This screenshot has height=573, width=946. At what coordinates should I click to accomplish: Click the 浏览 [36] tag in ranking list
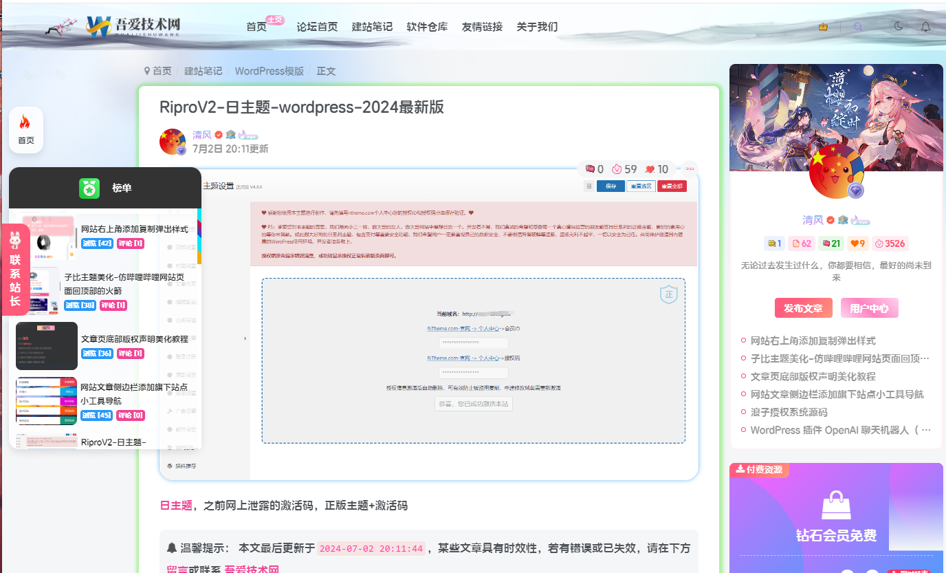point(98,354)
